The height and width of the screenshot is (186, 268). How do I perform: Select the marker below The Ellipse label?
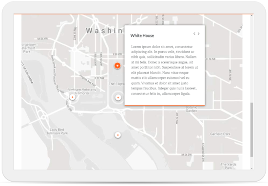(x=118, y=97)
